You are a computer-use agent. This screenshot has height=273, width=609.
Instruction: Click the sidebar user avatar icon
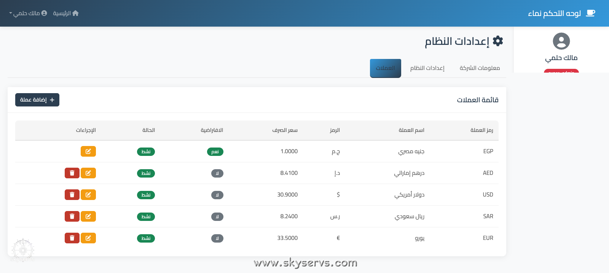561,41
